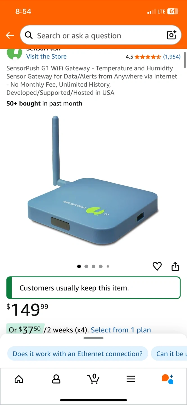Open the SensorPush brand logo
This screenshot has width=187, height=405.
(x=14, y=54)
